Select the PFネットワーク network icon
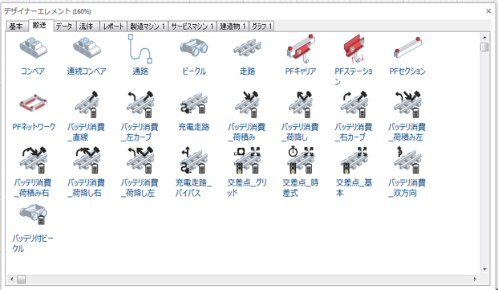The width and height of the screenshot is (498, 290). point(34,103)
